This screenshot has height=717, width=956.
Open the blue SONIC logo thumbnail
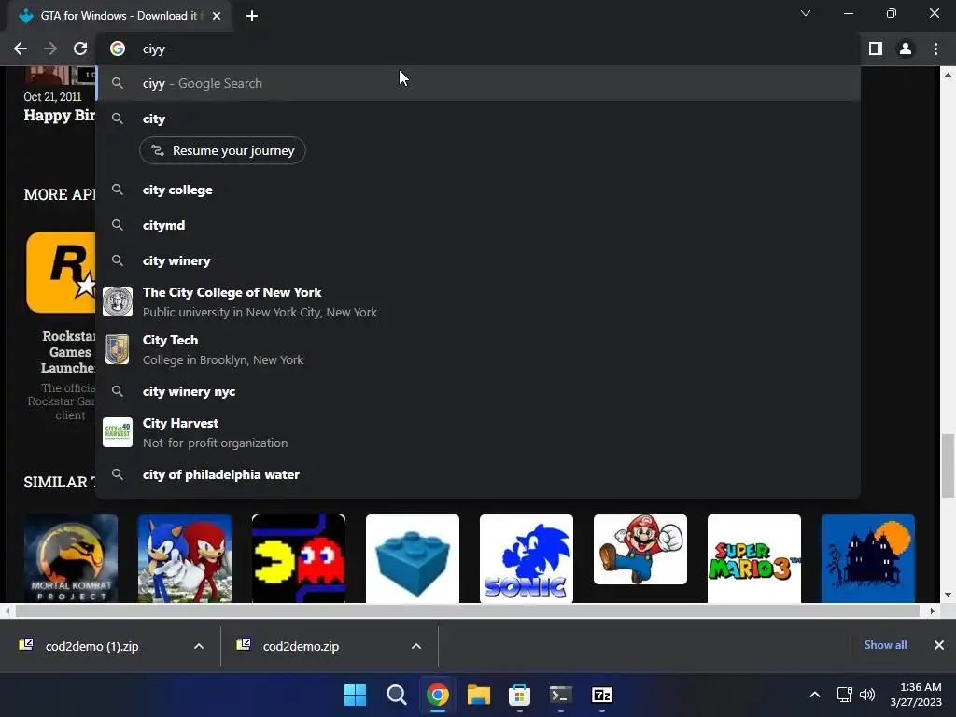[527, 558]
